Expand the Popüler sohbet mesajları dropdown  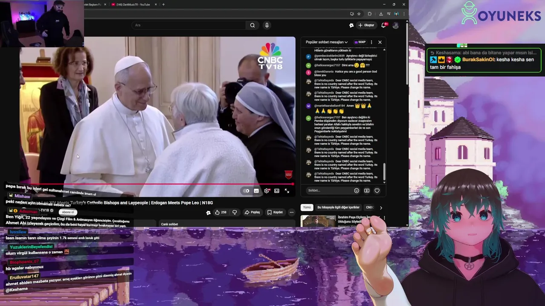(x=327, y=42)
